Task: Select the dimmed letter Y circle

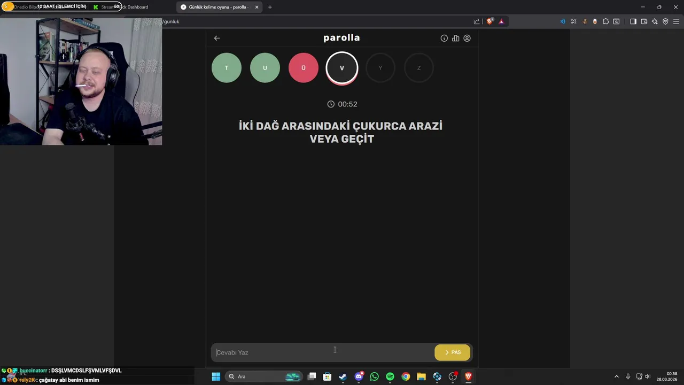Action: [380, 68]
